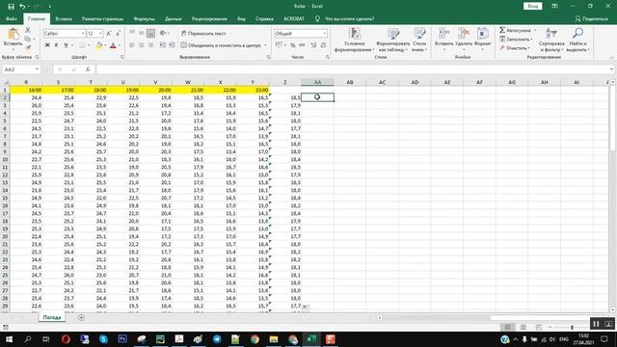The height and width of the screenshot is (347, 617).
Task: Click the Share (Поделиться) button
Action: click(591, 18)
